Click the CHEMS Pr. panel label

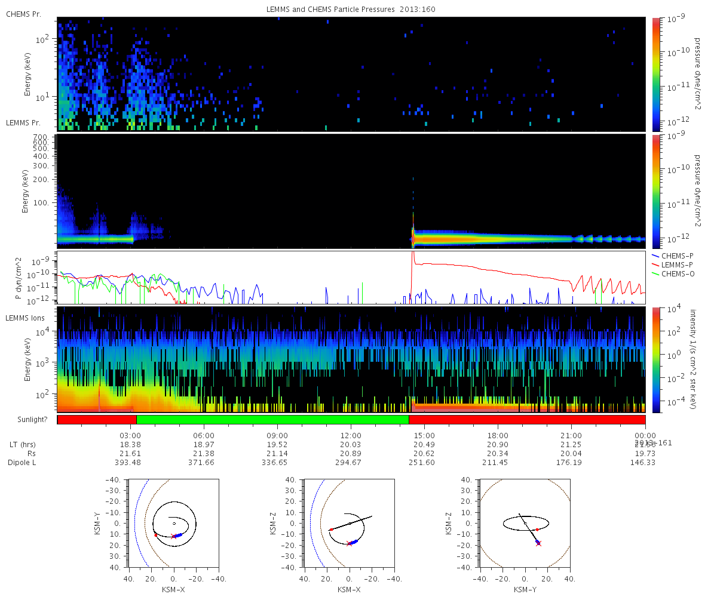tap(23, 14)
